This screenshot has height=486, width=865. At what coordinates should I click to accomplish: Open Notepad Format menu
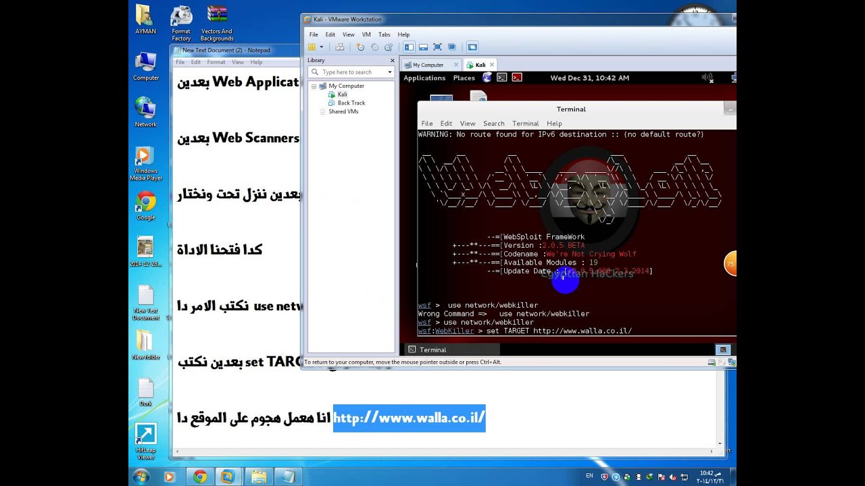pos(216,62)
